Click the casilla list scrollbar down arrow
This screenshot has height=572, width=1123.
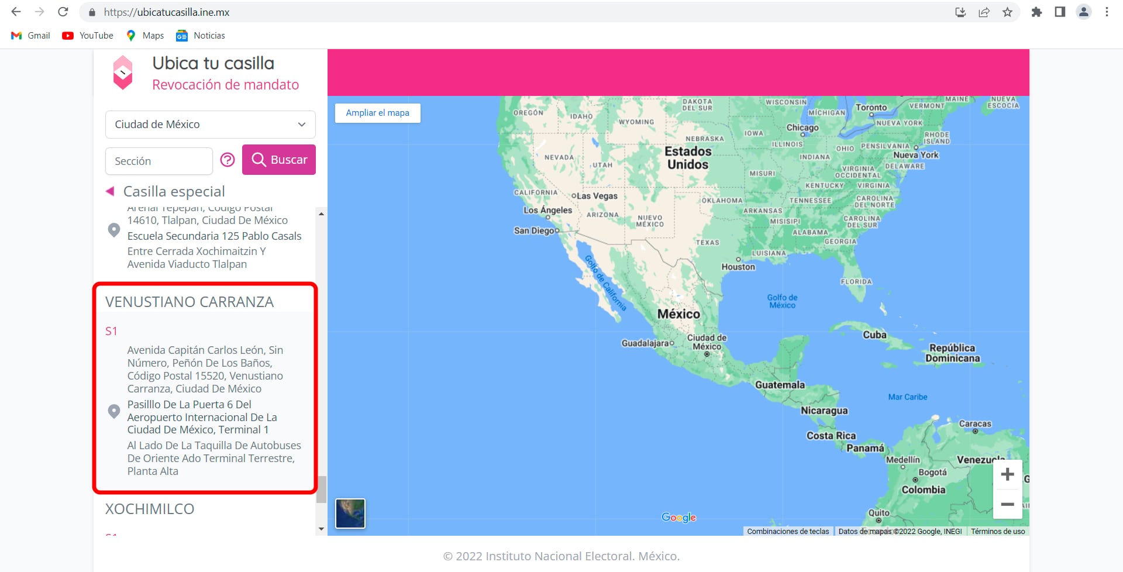321,529
